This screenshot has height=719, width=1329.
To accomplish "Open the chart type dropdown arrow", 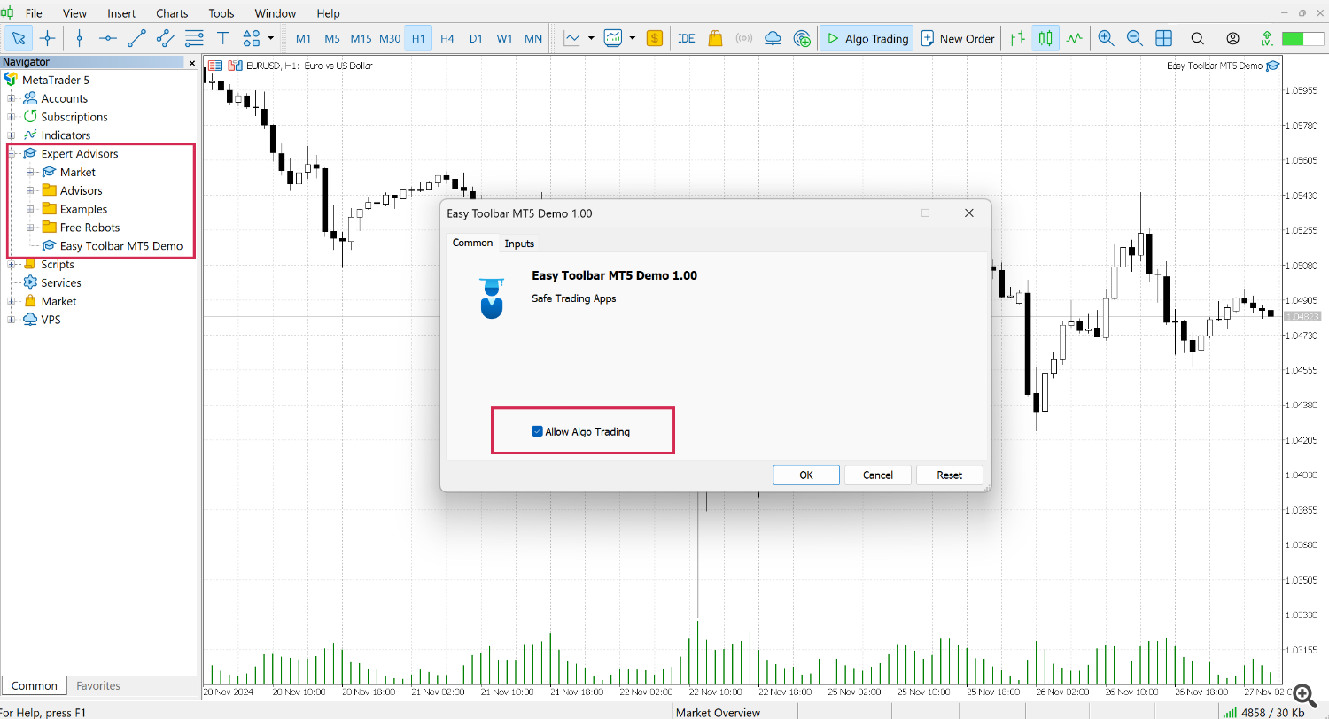I will [590, 38].
